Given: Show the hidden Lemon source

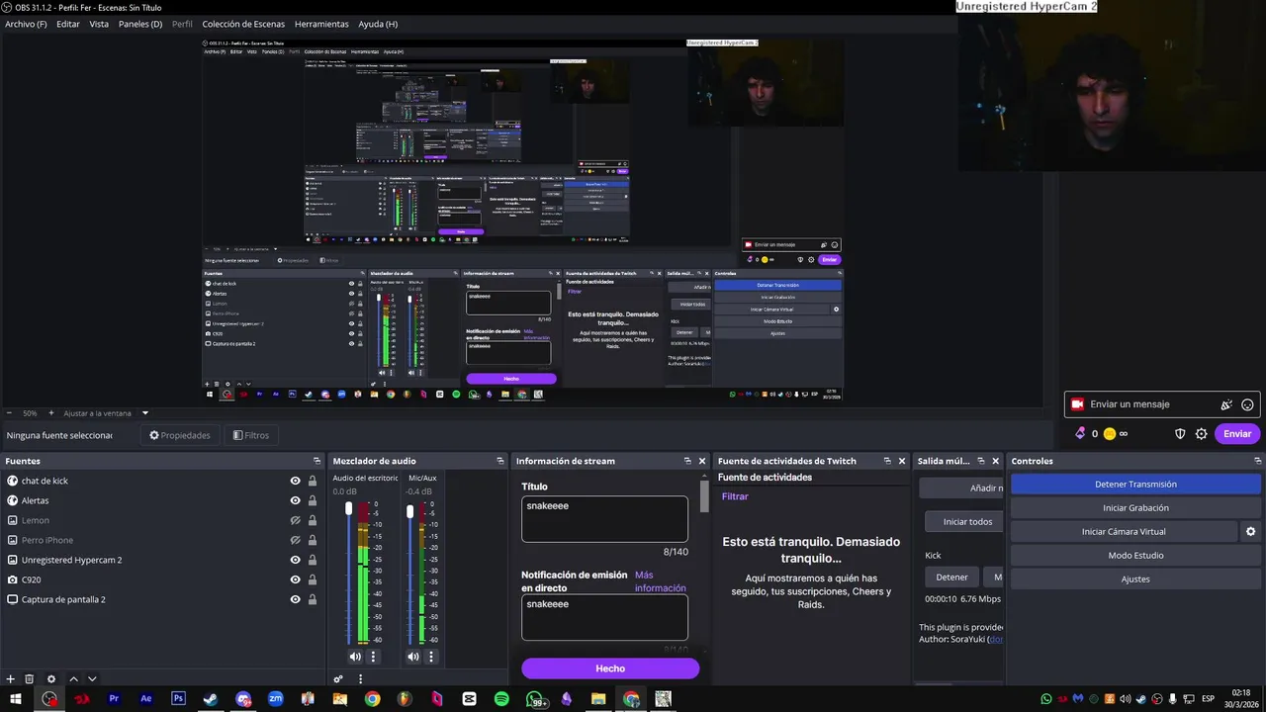Looking at the screenshot, I should [295, 520].
